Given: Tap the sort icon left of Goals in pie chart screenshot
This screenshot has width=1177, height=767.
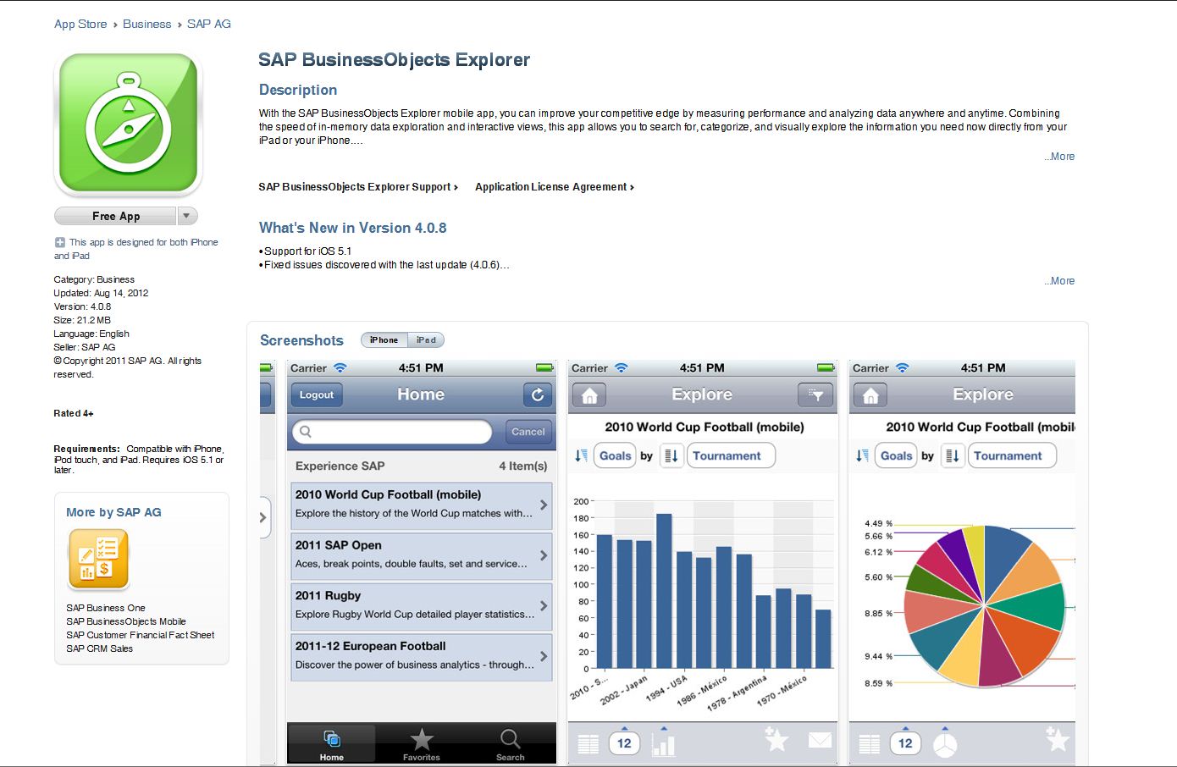Looking at the screenshot, I should pyautogui.click(x=862, y=455).
